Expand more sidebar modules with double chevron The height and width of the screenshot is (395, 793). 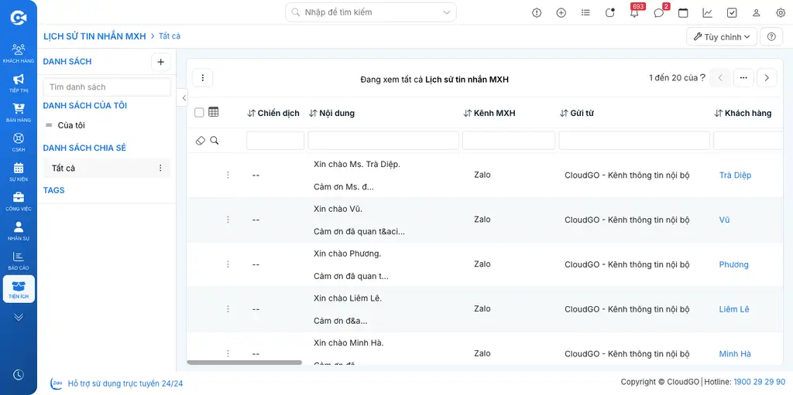(x=19, y=317)
